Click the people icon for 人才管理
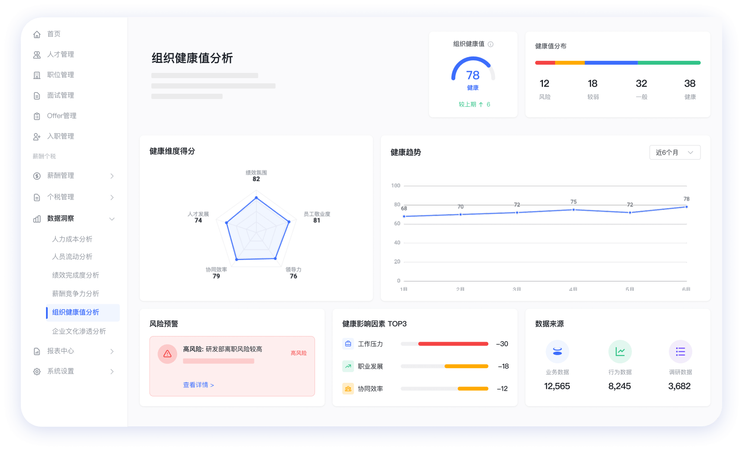 (x=37, y=55)
